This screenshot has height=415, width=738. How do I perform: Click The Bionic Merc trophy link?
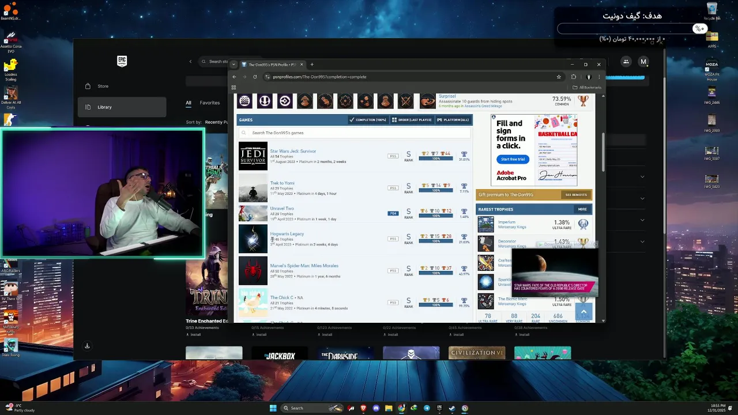pos(513,299)
